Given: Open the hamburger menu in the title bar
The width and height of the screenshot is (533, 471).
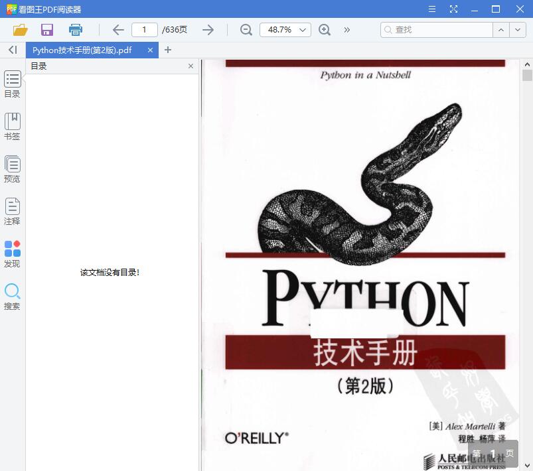Looking at the screenshot, I should coord(431,9).
